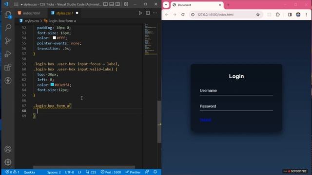Click Spaces: 2 indentation setting
The height and width of the screenshot is (175, 312).
point(54,172)
